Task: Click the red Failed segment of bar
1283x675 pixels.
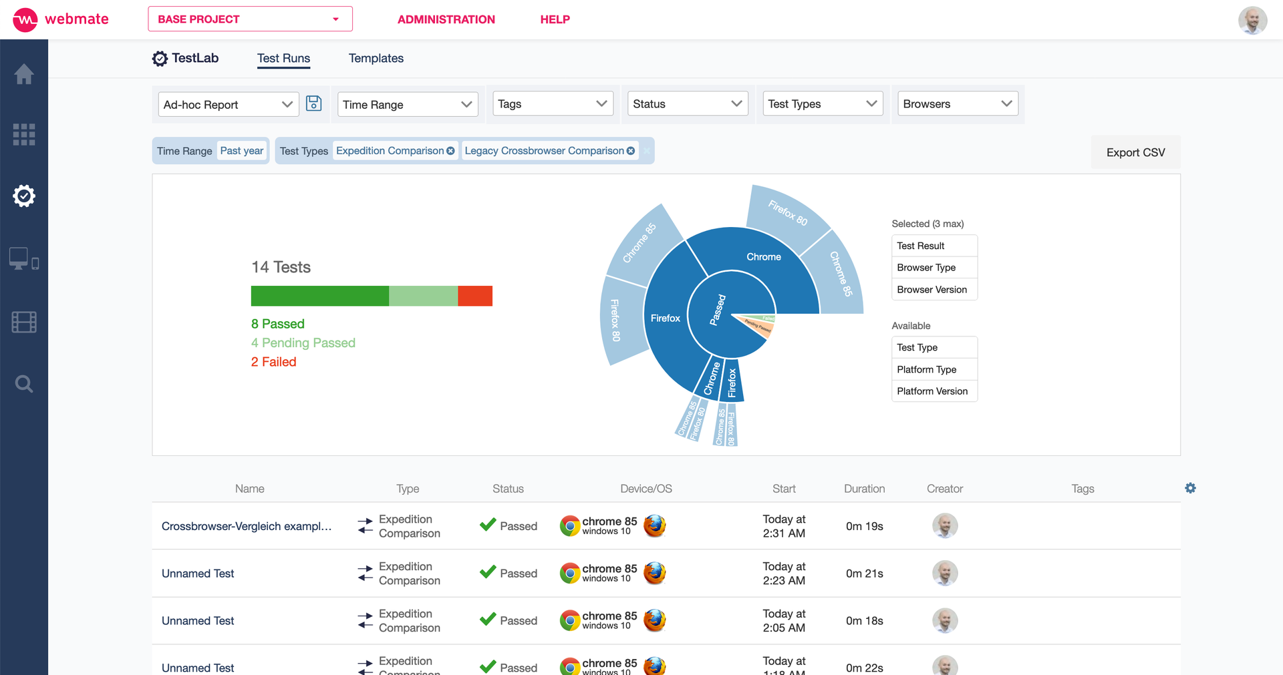Action: [475, 296]
